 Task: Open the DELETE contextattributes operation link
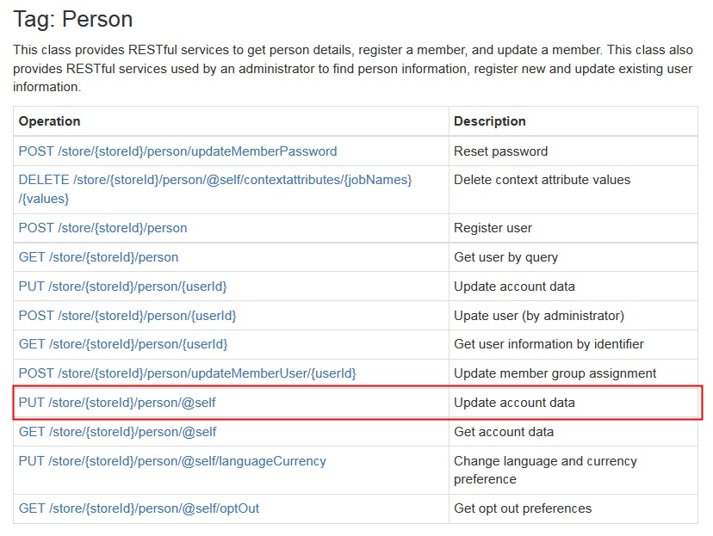tap(215, 181)
